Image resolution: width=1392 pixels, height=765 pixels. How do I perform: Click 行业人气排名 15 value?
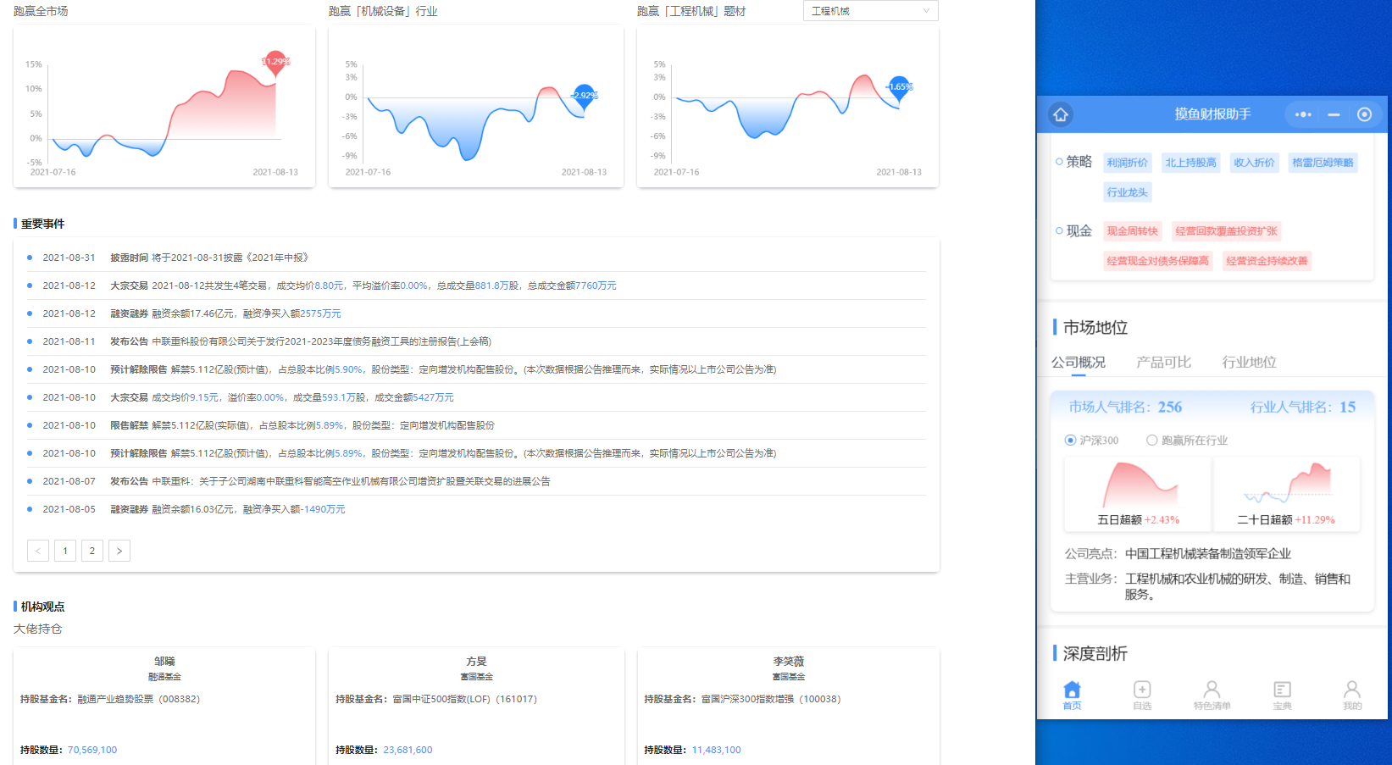1348,407
